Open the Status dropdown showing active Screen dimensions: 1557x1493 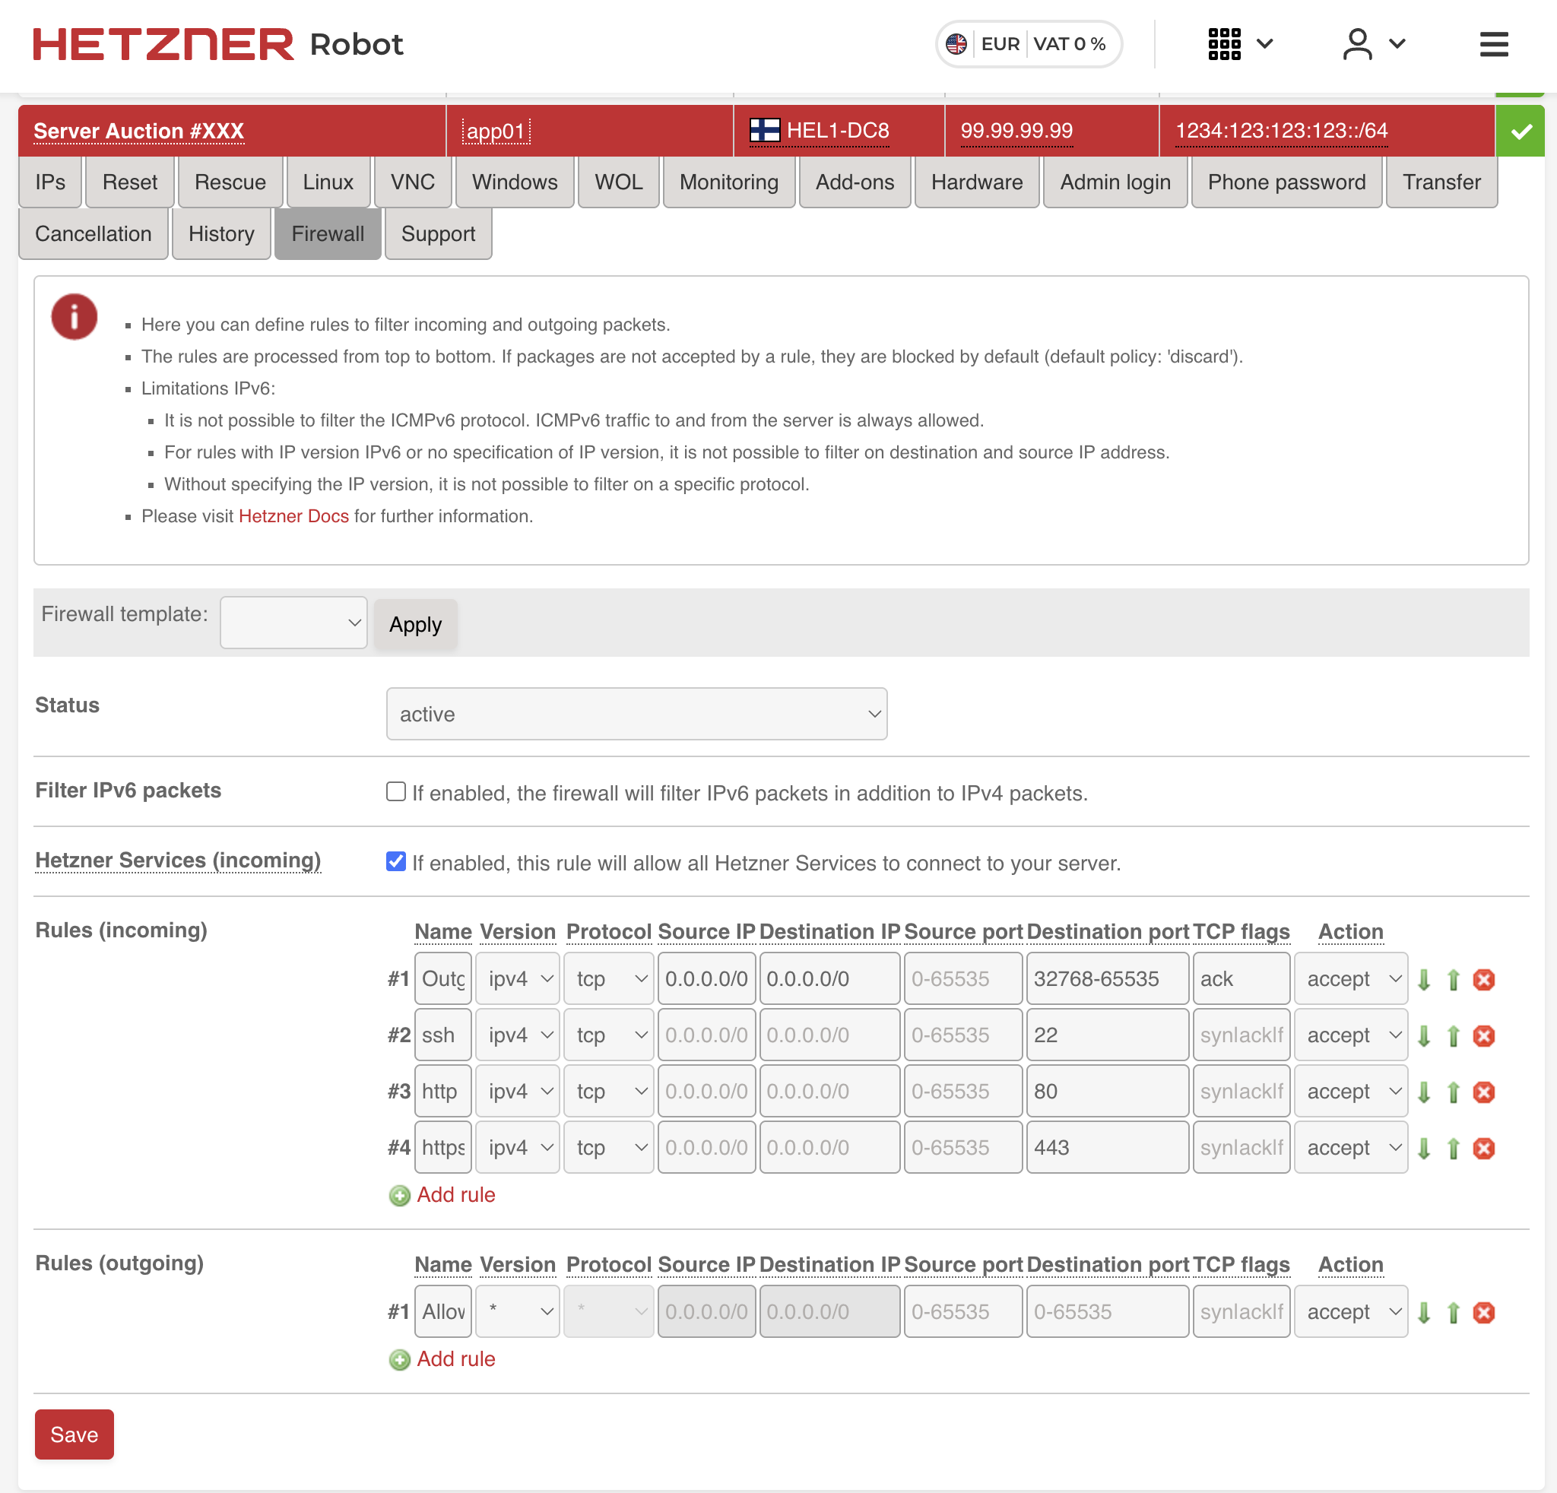(636, 713)
